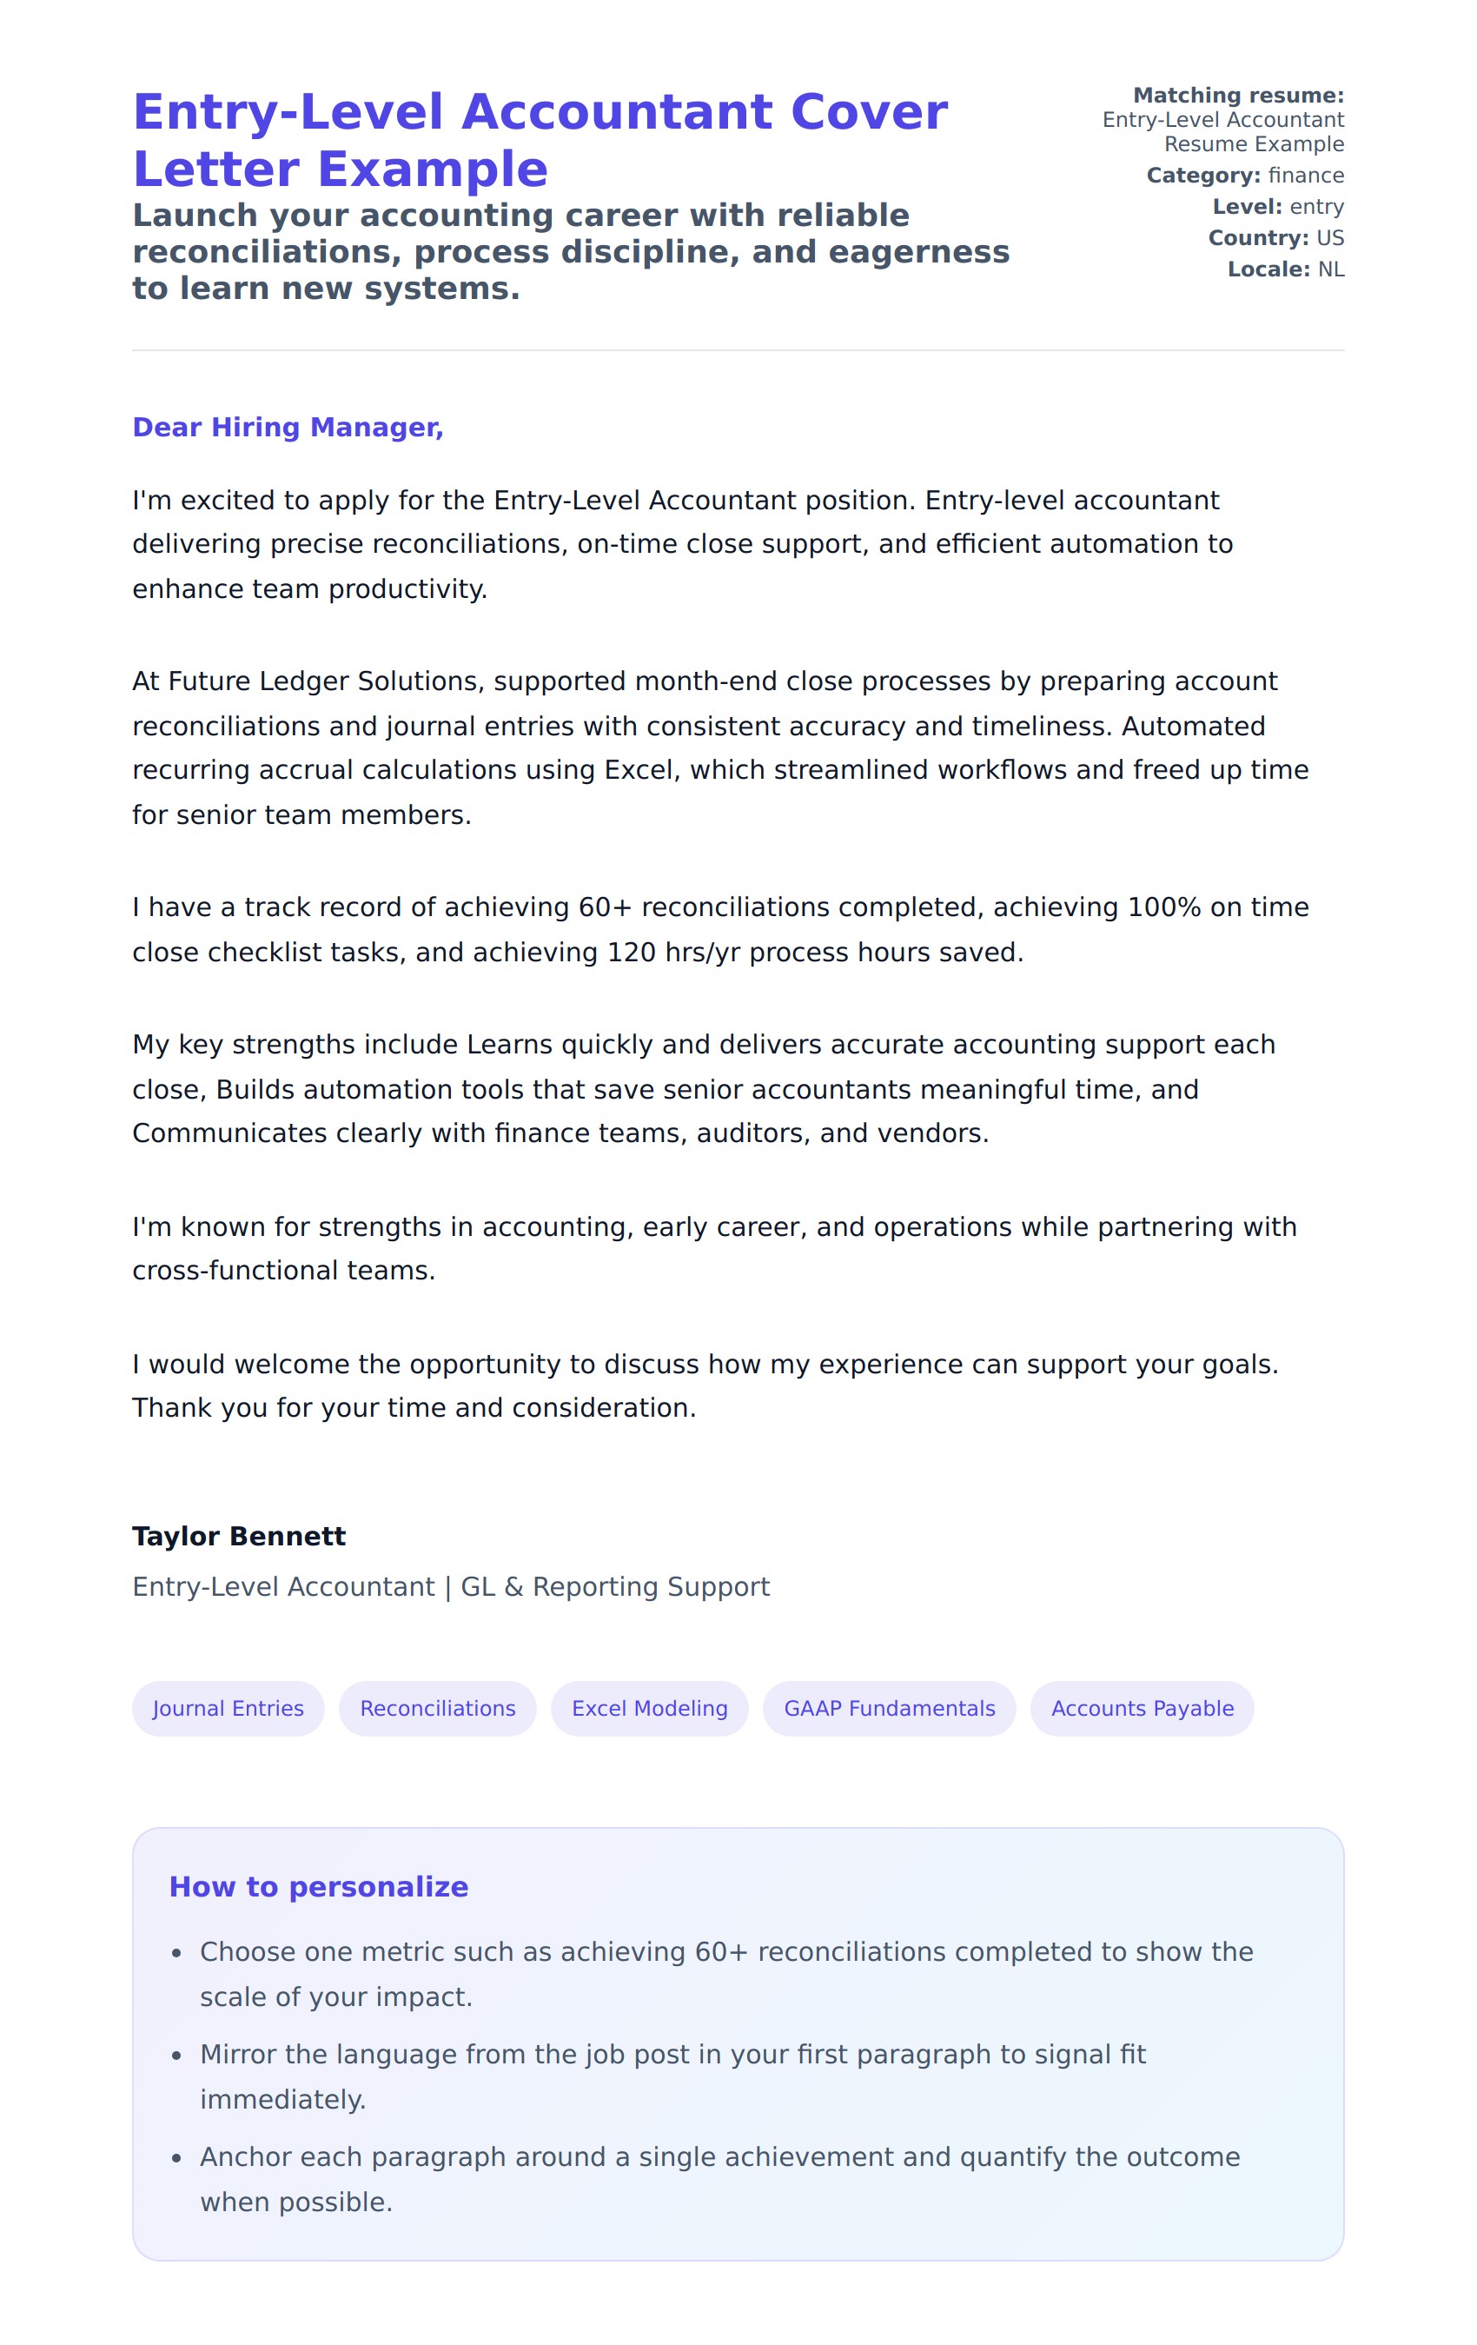Select the Reconciliations skill tag
This screenshot has height=2345, width=1477.
[x=437, y=1708]
